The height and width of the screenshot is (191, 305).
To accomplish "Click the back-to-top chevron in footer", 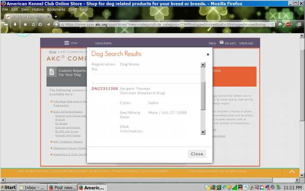I will [292, 172].
